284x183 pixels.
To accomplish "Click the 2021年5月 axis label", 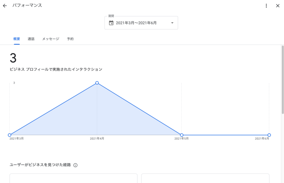I will (x=181, y=138).
